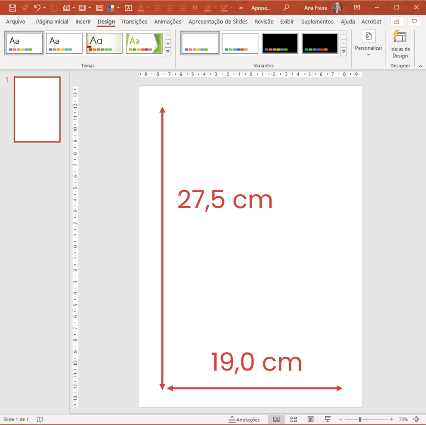Fit slide to current window
This screenshot has width=426, height=425.
pyautogui.click(x=417, y=419)
